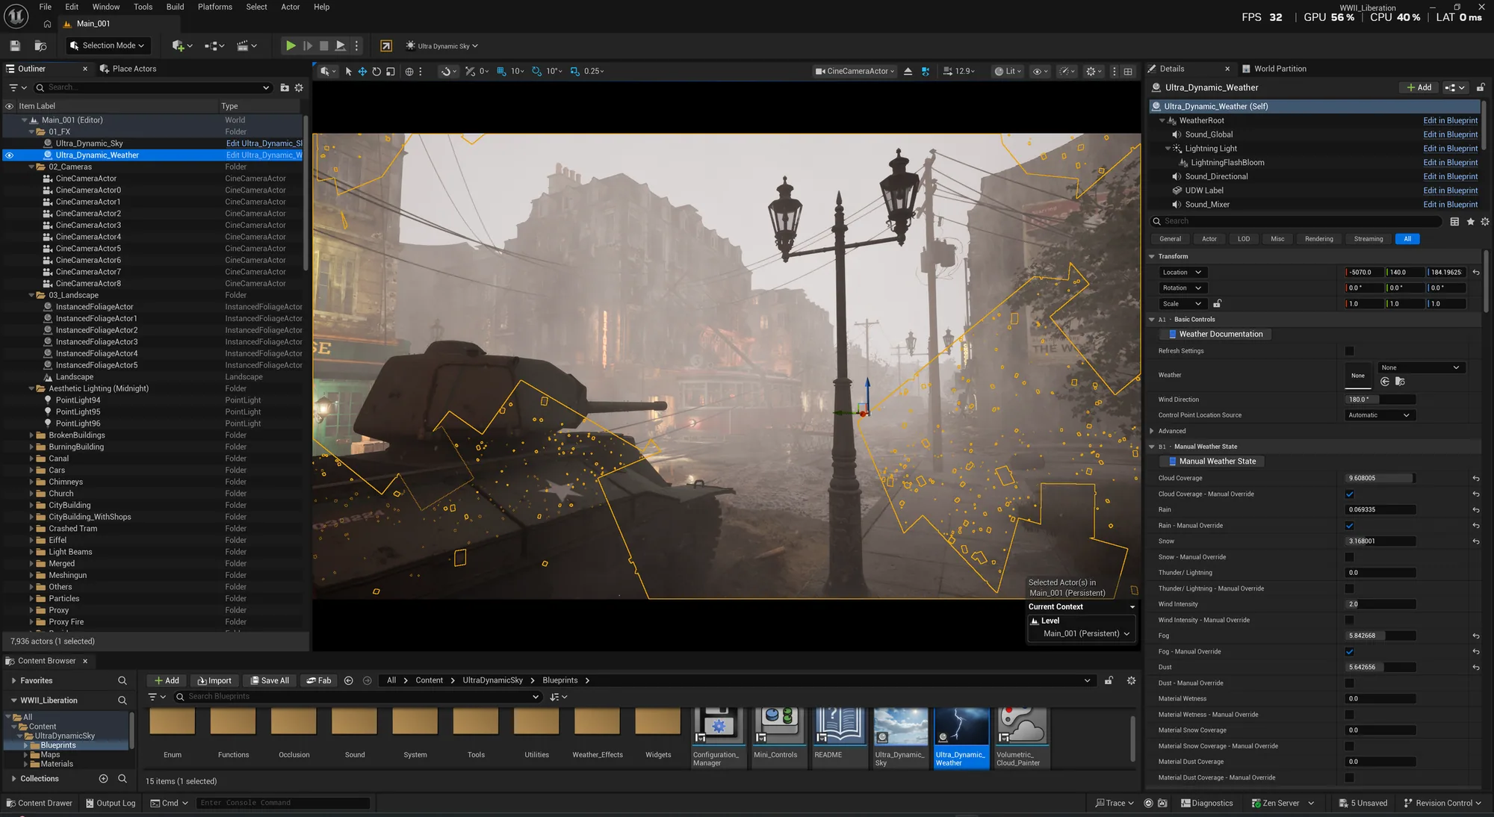Click the Details favorites star icon
The height and width of the screenshot is (817, 1494).
(1470, 222)
